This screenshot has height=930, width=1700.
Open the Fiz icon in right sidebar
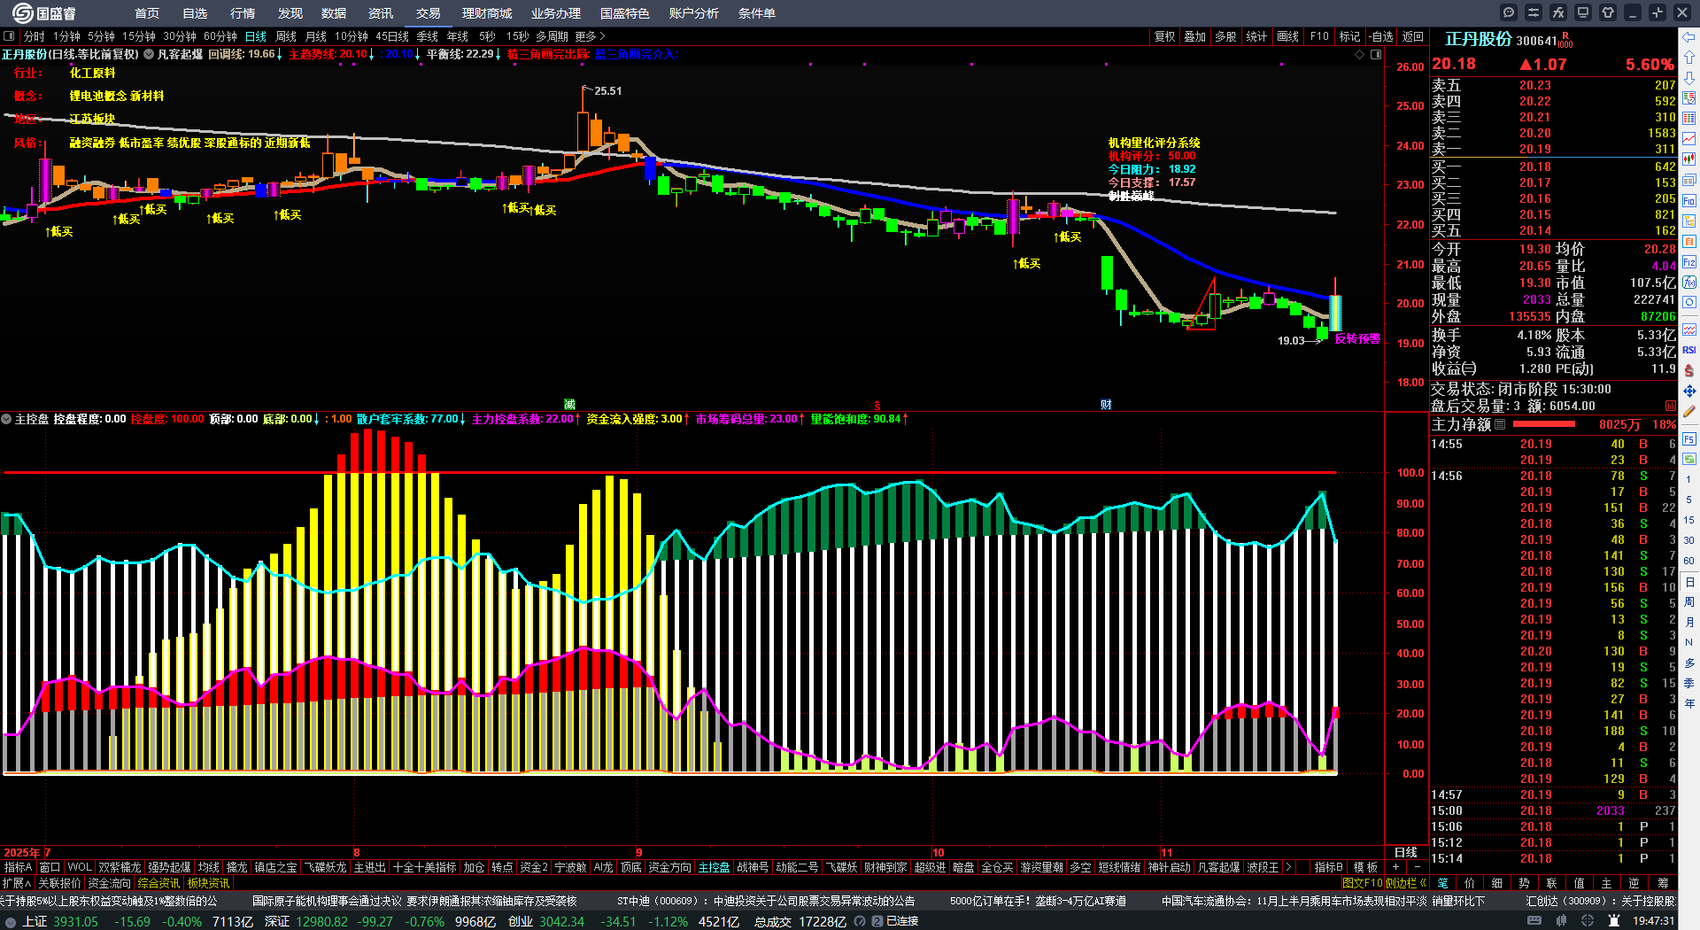click(x=1689, y=262)
